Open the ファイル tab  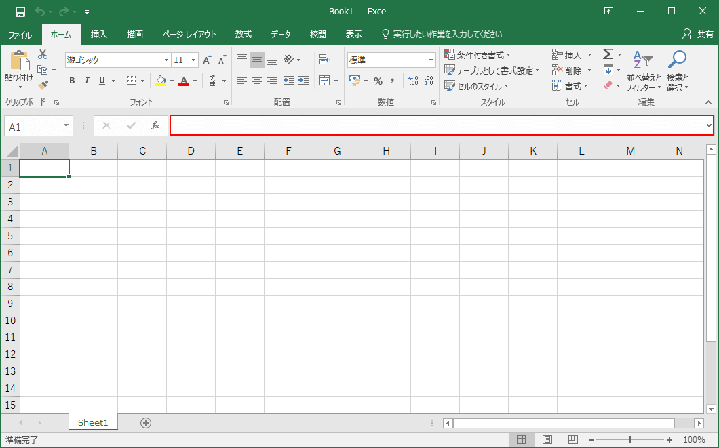click(20, 35)
